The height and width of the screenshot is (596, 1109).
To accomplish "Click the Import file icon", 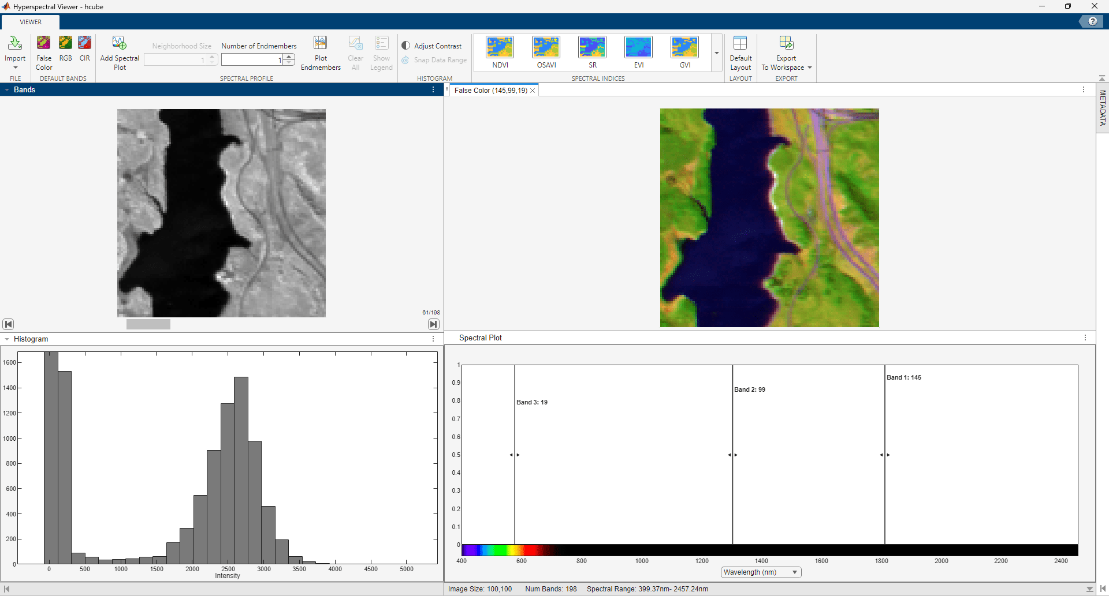I will tap(15, 44).
